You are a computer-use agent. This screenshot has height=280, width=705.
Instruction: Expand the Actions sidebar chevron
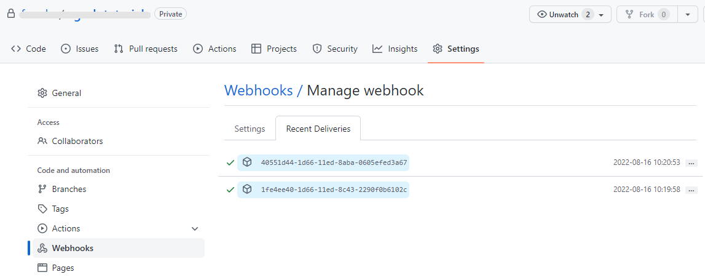click(x=195, y=229)
